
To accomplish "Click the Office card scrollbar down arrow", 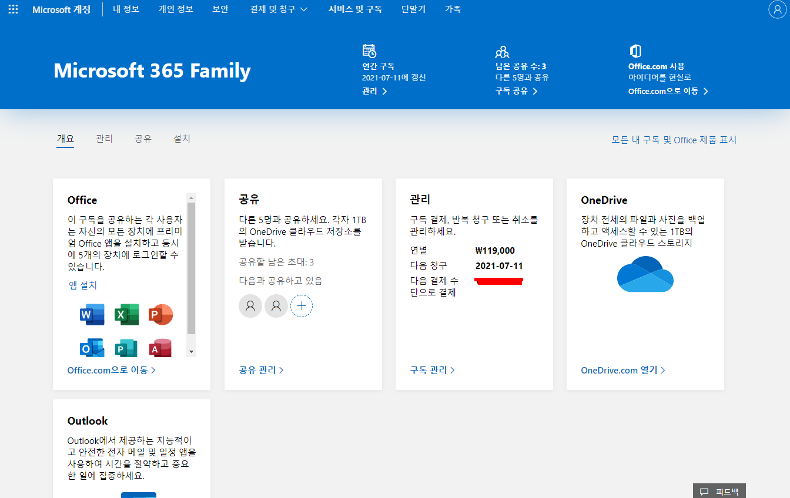I will click(191, 351).
